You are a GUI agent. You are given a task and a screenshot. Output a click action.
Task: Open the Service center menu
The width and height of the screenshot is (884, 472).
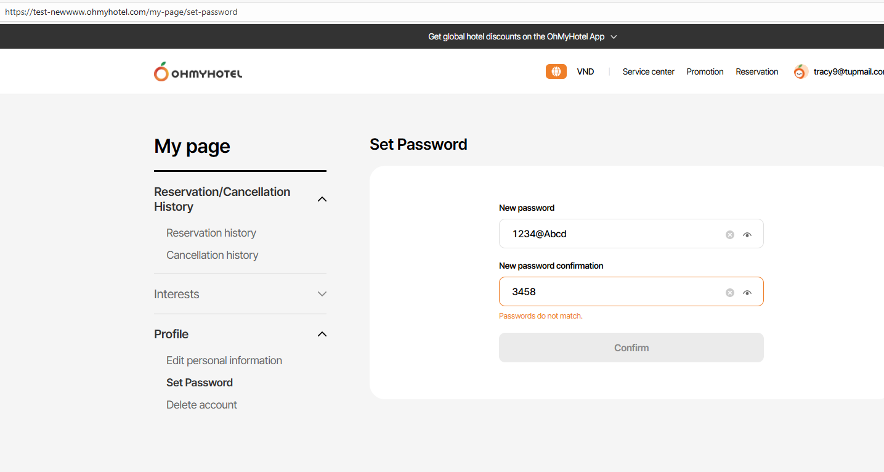click(648, 71)
